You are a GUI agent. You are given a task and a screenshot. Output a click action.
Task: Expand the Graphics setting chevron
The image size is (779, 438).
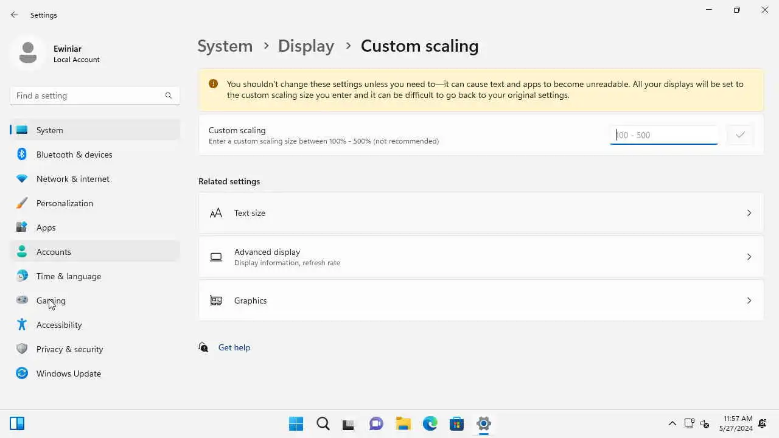749,301
